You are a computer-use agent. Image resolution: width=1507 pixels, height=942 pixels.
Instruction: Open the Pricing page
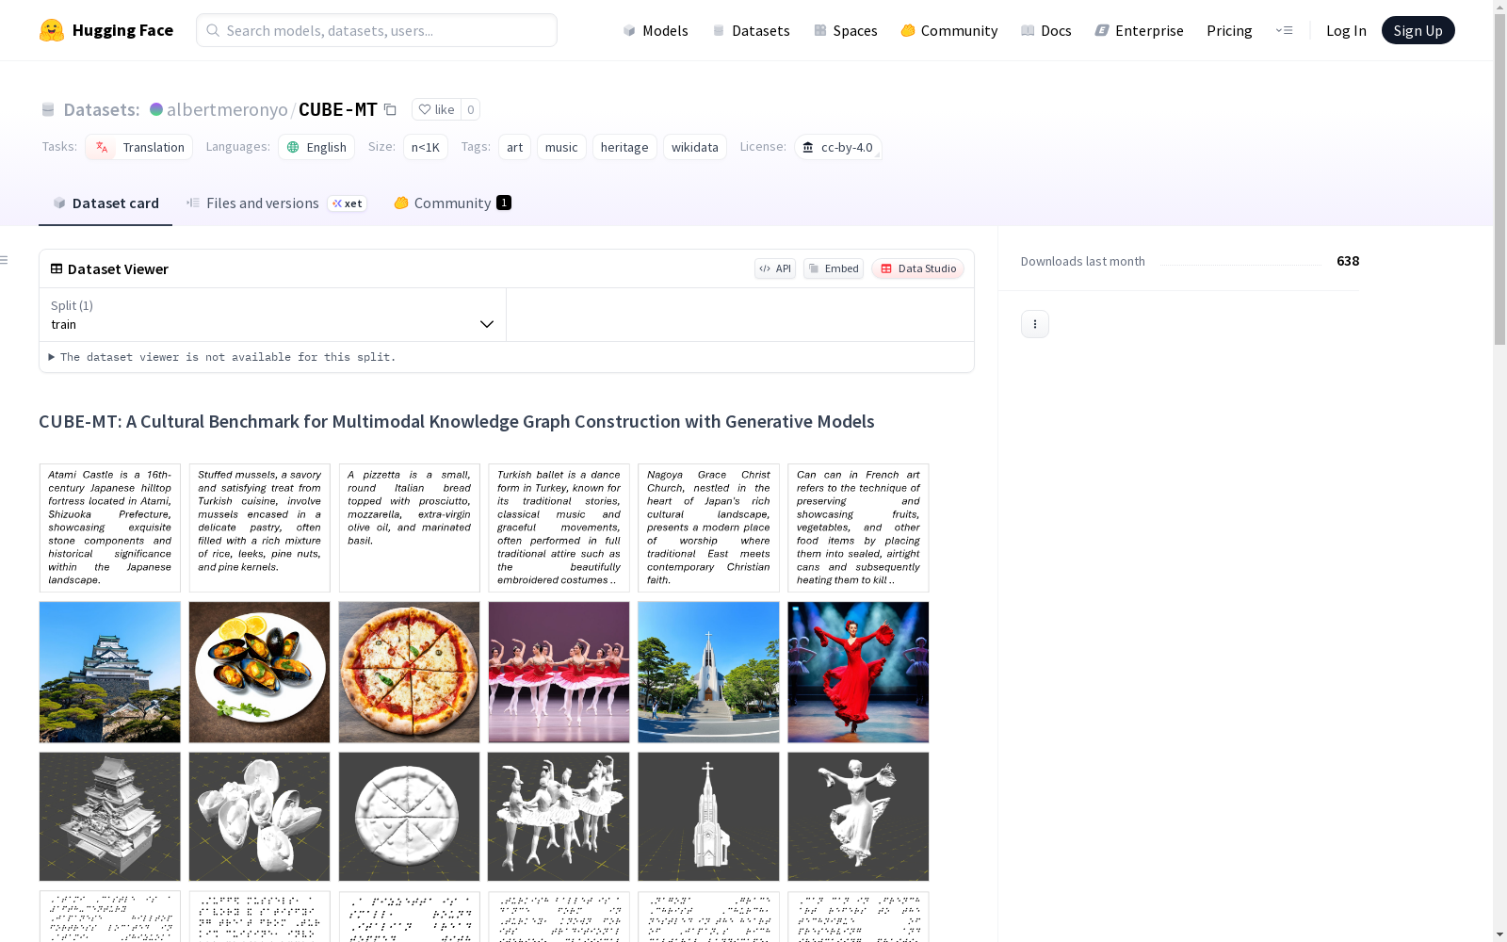tap(1229, 30)
